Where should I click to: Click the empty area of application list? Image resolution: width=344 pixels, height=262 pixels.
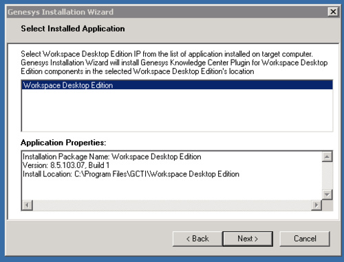[x=177, y=110]
